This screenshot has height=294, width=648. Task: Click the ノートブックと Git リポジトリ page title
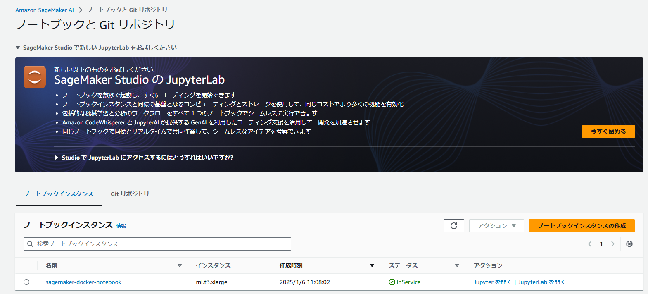coord(95,25)
